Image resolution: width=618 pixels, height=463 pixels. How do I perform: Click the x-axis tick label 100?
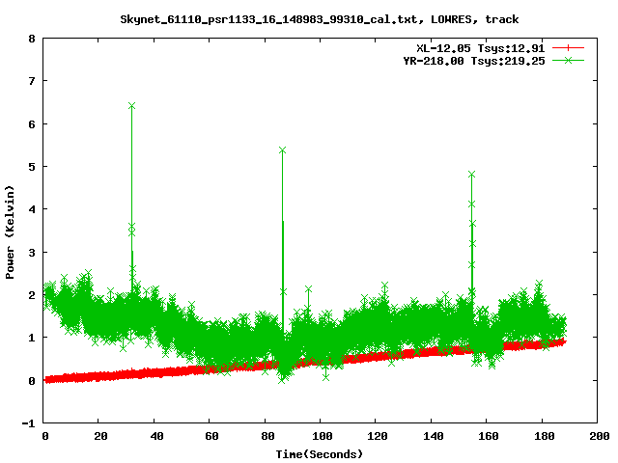(x=321, y=436)
